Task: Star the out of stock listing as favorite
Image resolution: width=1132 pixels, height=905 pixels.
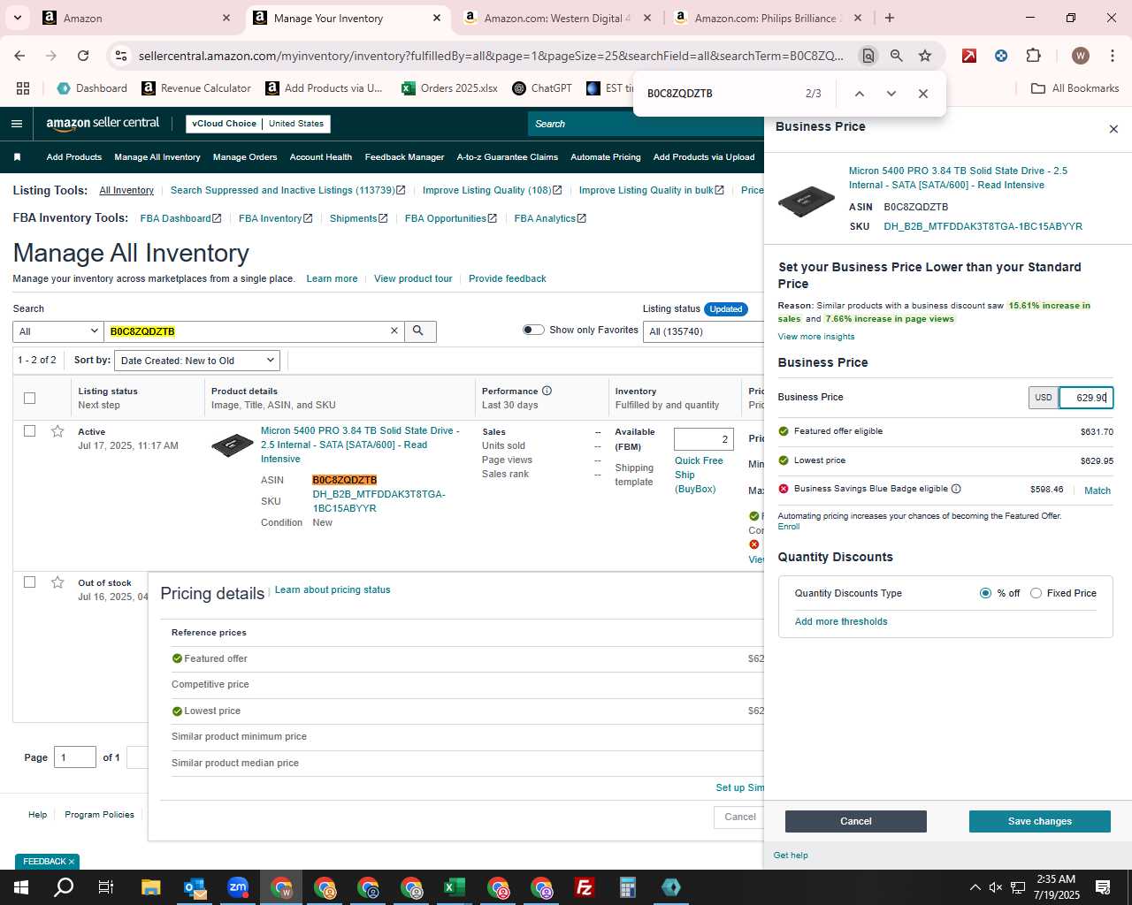Action: pos(57,582)
